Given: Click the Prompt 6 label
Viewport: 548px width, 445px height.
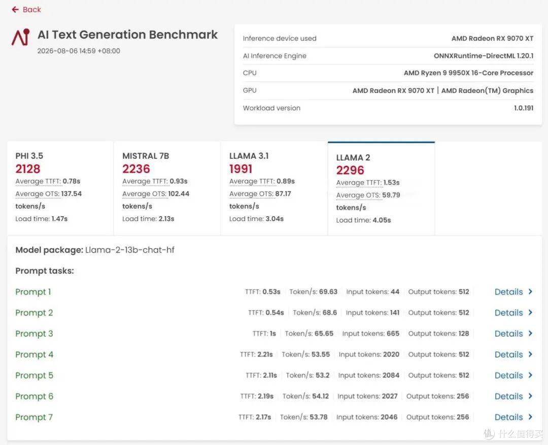Looking at the screenshot, I should coord(35,396).
